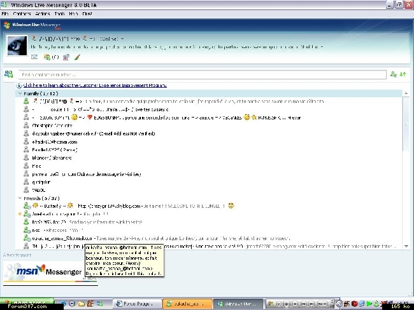Image resolution: width=414 pixels, height=310 pixels.
Task: Click the contact list people icon
Action: [x=9, y=74]
